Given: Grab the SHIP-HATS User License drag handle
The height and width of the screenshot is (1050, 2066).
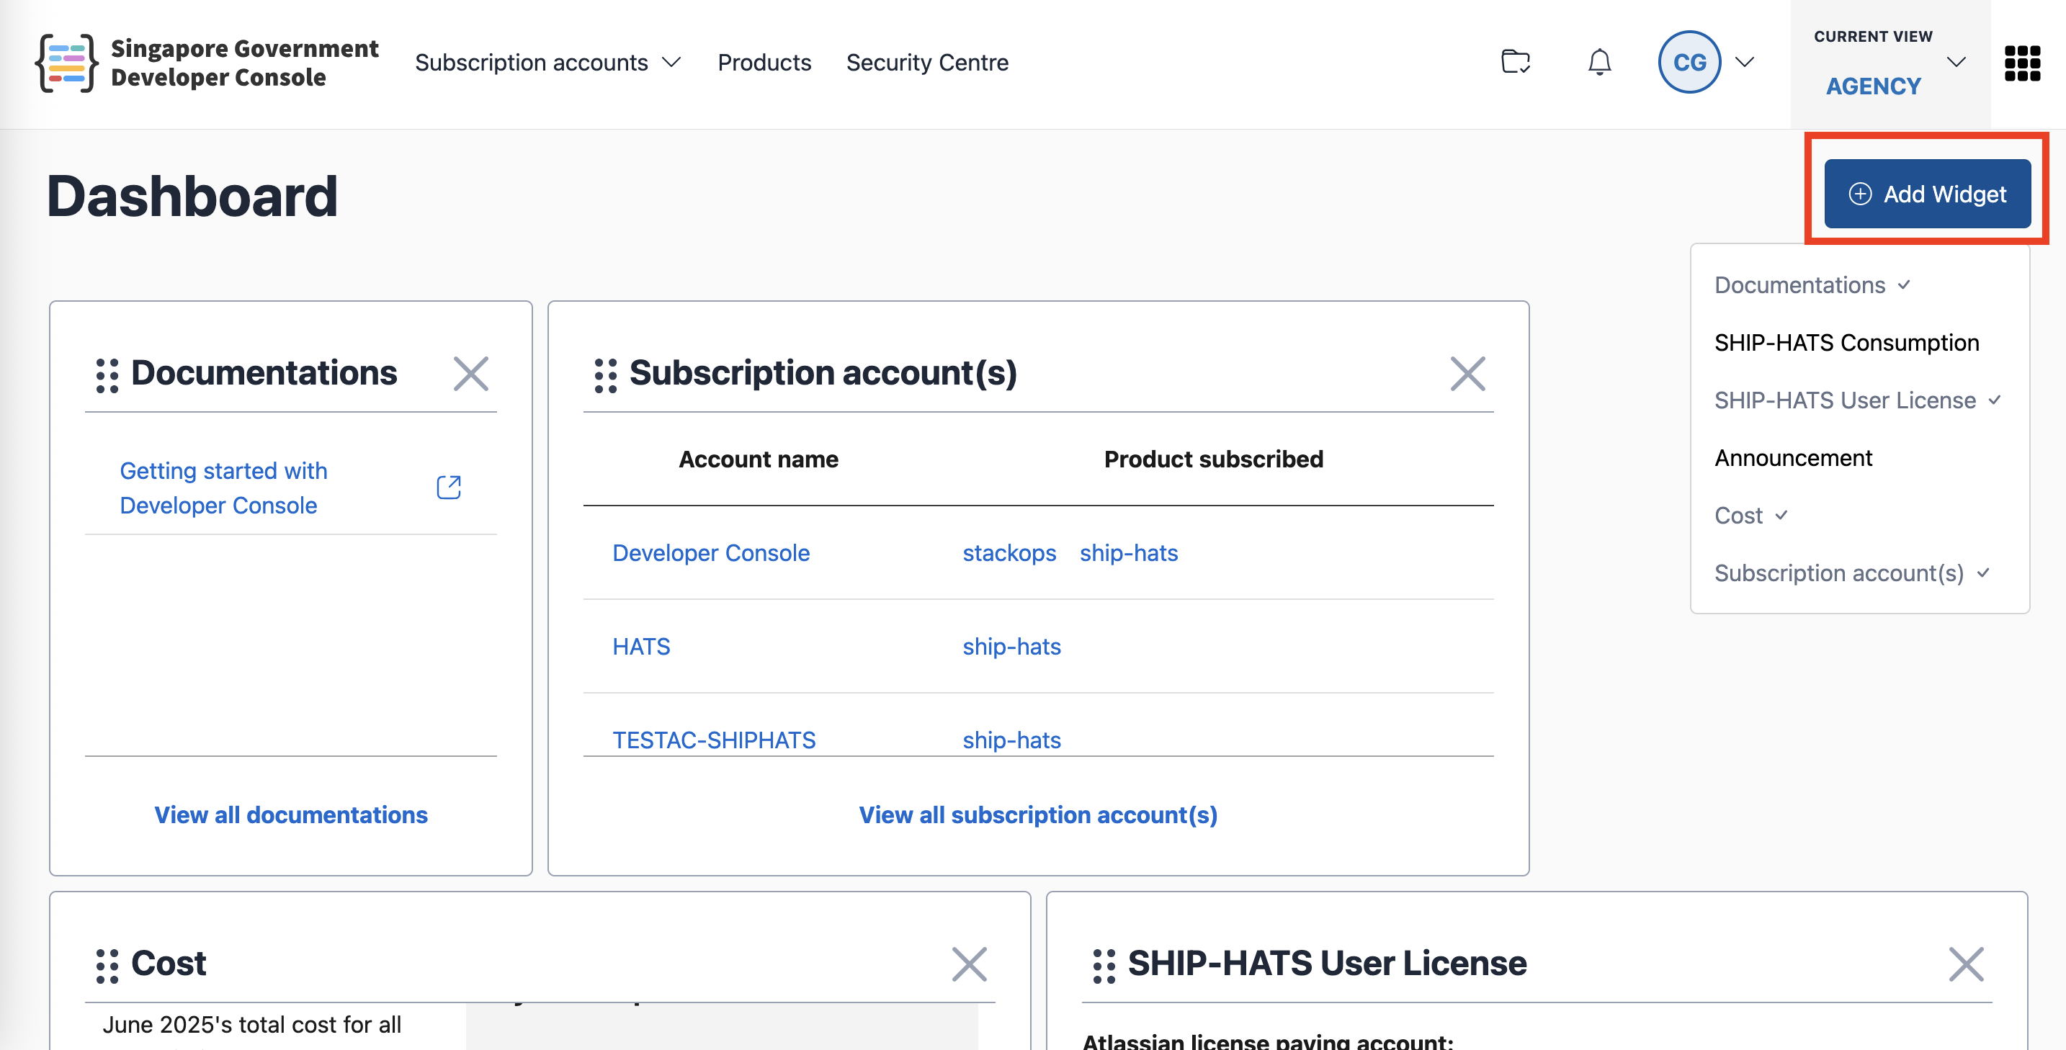Looking at the screenshot, I should click(1104, 966).
